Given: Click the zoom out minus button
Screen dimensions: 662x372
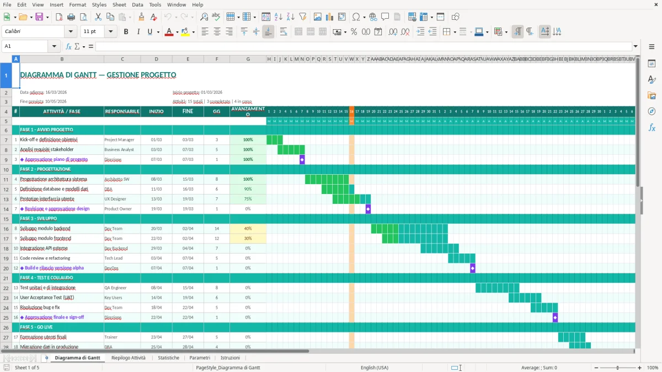Looking at the screenshot, I should pos(596,368).
